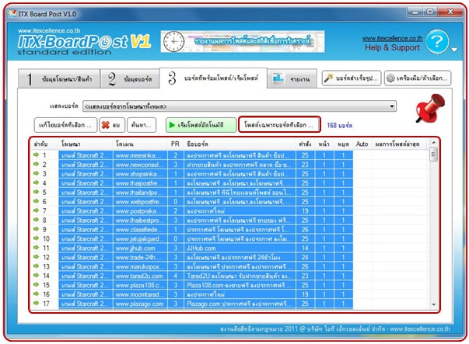Image resolution: width=469 pixels, height=344 pixels.
Task: Select the domain cell www.jjhub.com
Action: [140, 248]
